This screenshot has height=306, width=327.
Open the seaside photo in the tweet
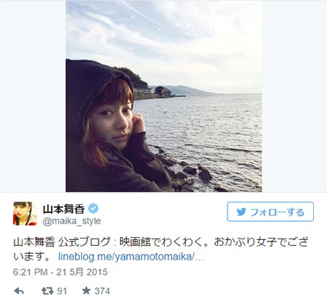[x=163, y=96]
